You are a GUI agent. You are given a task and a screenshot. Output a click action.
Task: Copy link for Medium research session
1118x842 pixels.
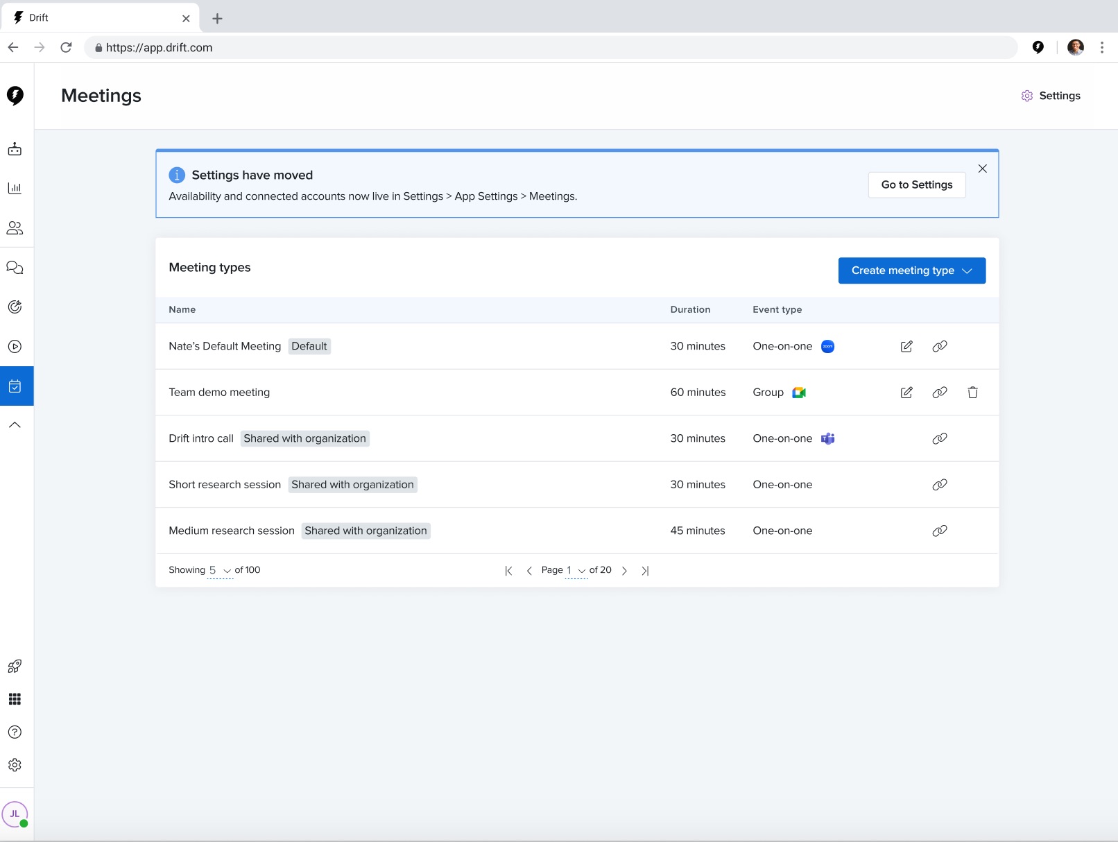coord(940,531)
